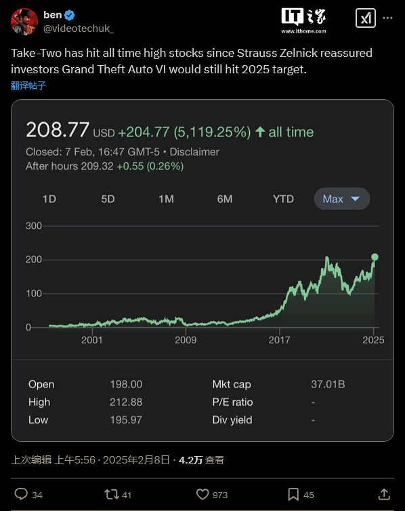Switch chart to 1M range
The height and width of the screenshot is (511, 405).
tap(166, 199)
